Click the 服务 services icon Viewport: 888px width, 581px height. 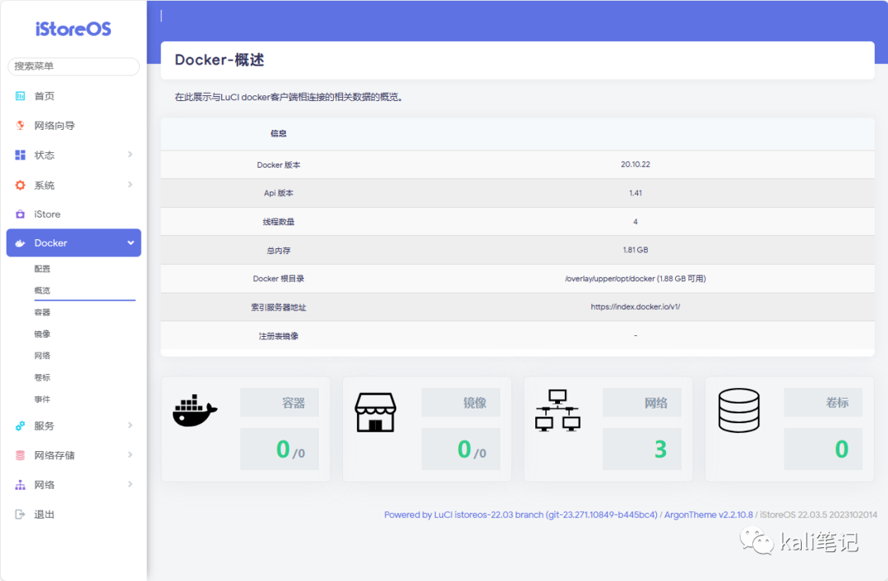click(21, 426)
